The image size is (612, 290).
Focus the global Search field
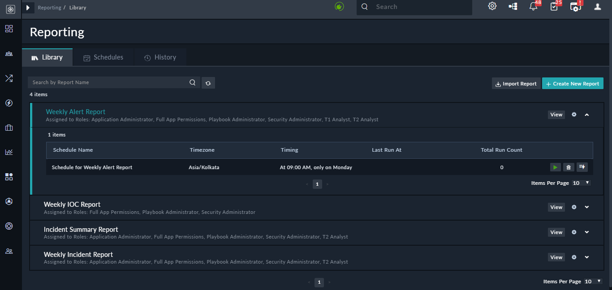click(x=414, y=7)
